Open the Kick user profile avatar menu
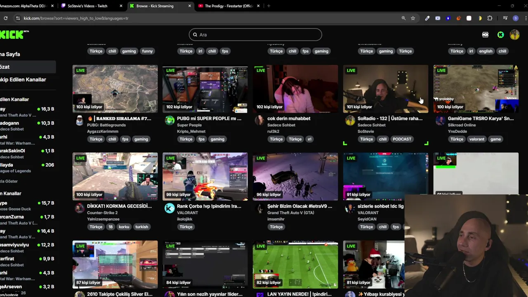528x297 pixels. pyautogui.click(x=514, y=35)
